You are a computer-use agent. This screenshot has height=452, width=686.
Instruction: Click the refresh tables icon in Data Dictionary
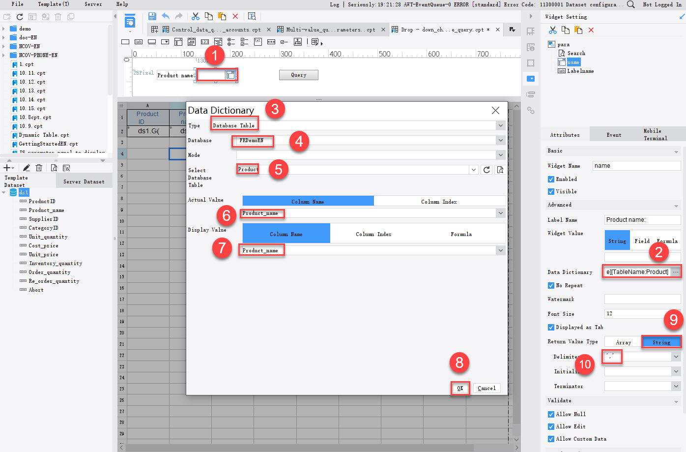point(486,170)
